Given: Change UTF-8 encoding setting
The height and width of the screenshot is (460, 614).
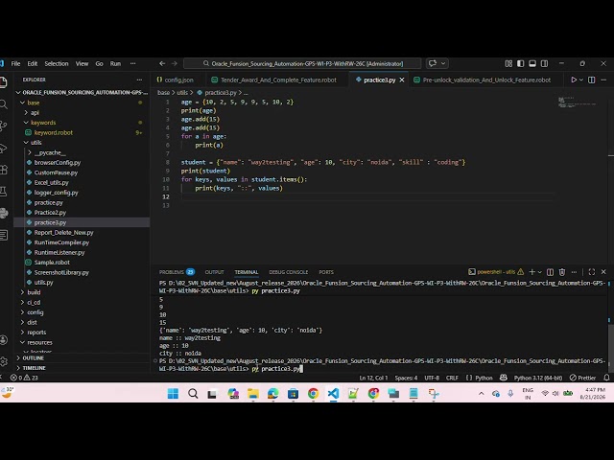Looking at the screenshot, I should click(432, 378).
